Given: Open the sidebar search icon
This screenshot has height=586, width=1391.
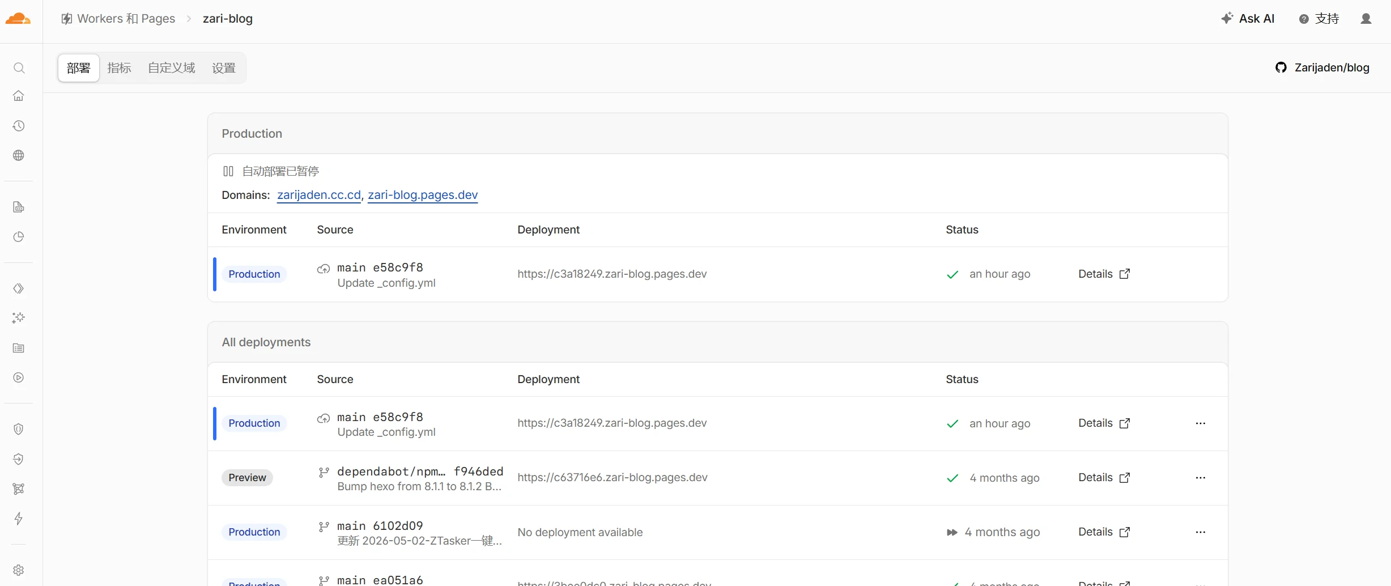Looking at the screenshot, I should pos(19,68).
